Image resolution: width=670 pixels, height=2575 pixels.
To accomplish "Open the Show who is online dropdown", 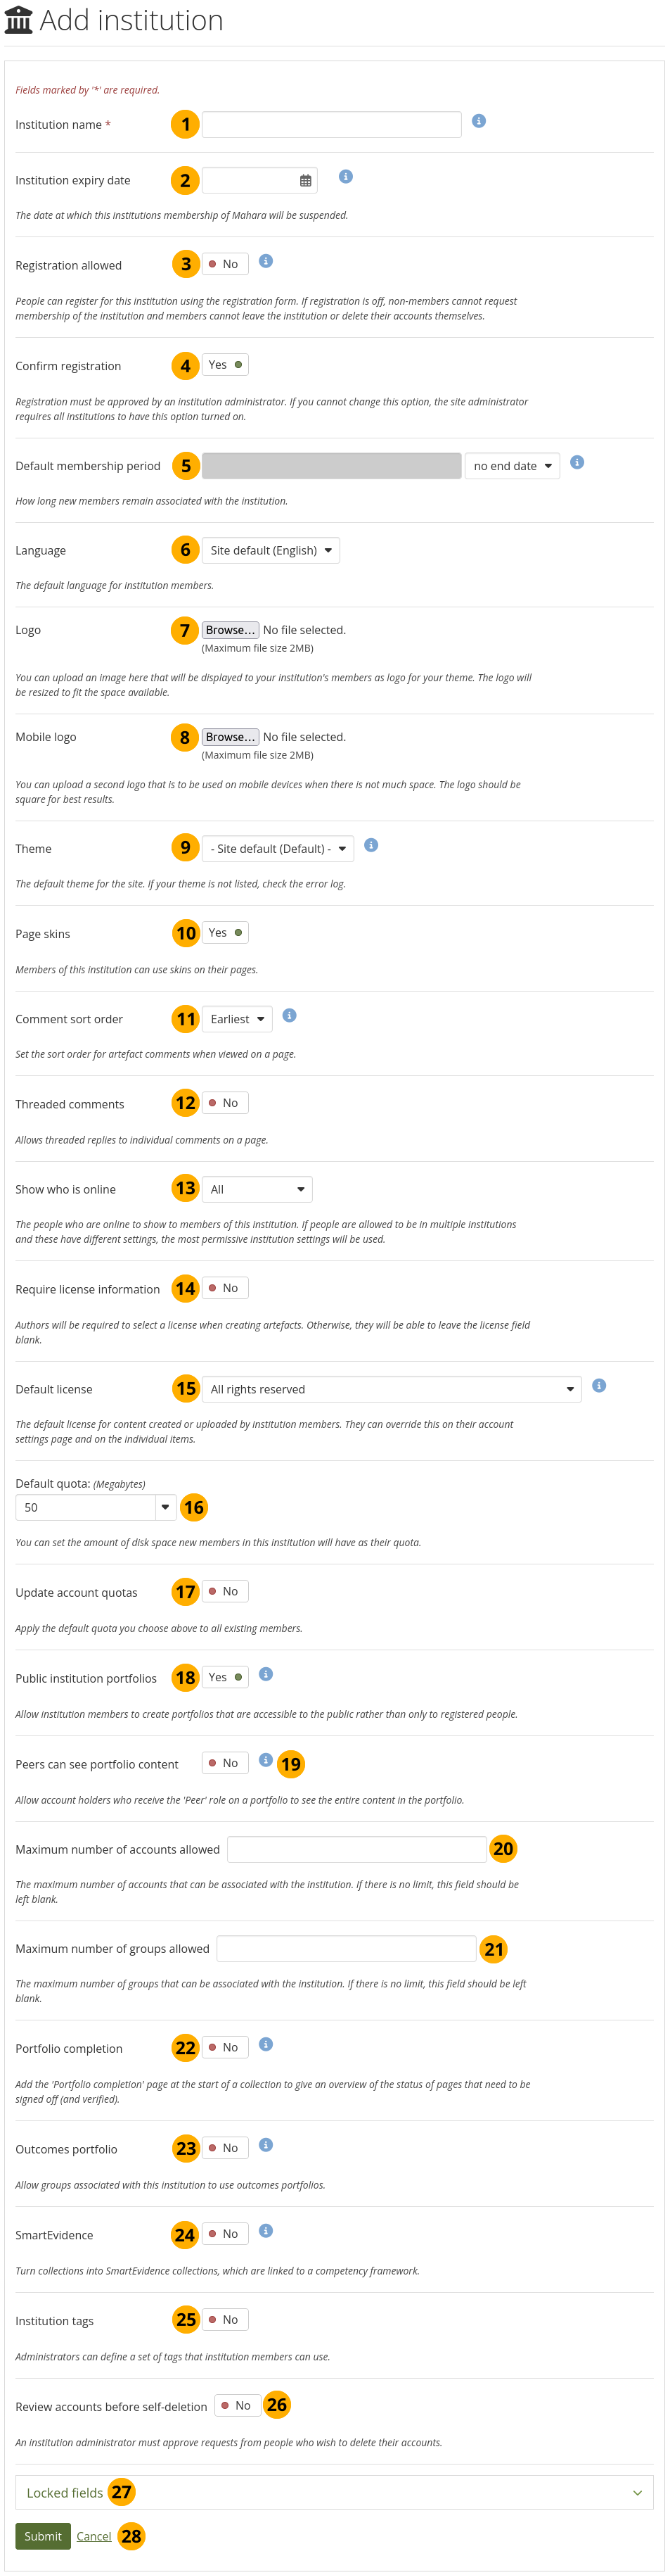I will click(x=257, y=1189).
